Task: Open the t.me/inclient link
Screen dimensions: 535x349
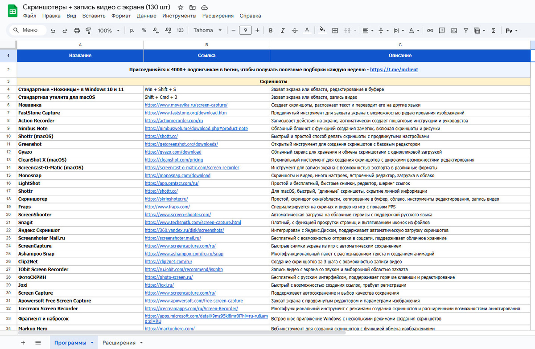Action: (394, 69)
